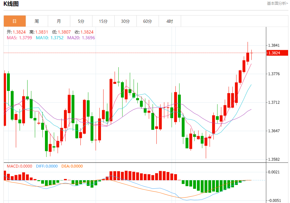Viewport: 290px width, 203px height.
Task: Click the MA10: 1.3752 label
Action: (50, 38)
